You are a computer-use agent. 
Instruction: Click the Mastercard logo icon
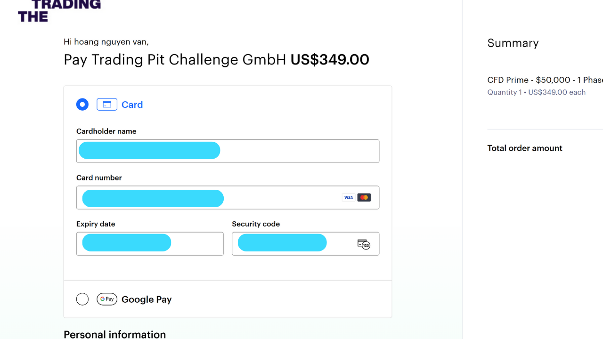click(x=364, y=198)
